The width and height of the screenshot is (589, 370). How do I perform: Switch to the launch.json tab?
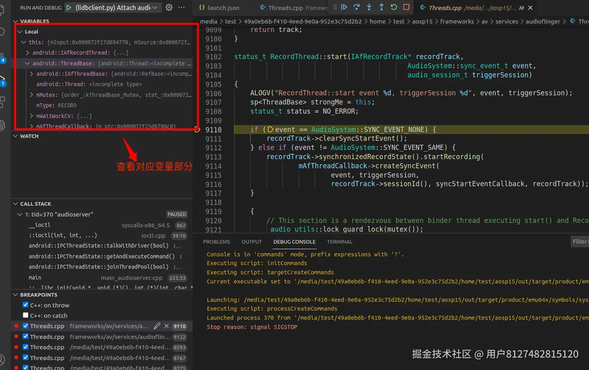pos(223,8)
